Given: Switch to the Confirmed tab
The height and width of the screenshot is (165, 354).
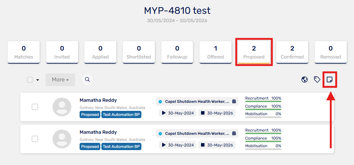Looking at the screenshot, I should click(292, 52).
